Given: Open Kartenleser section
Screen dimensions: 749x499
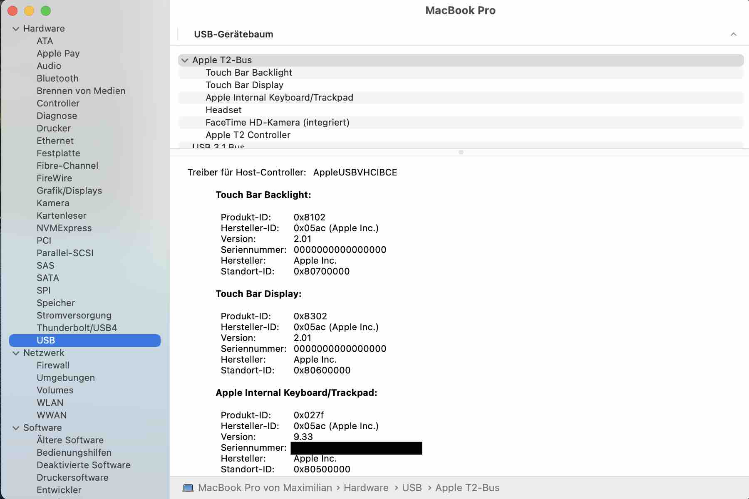Looking at the screenshot, I should tap(61, 215).
